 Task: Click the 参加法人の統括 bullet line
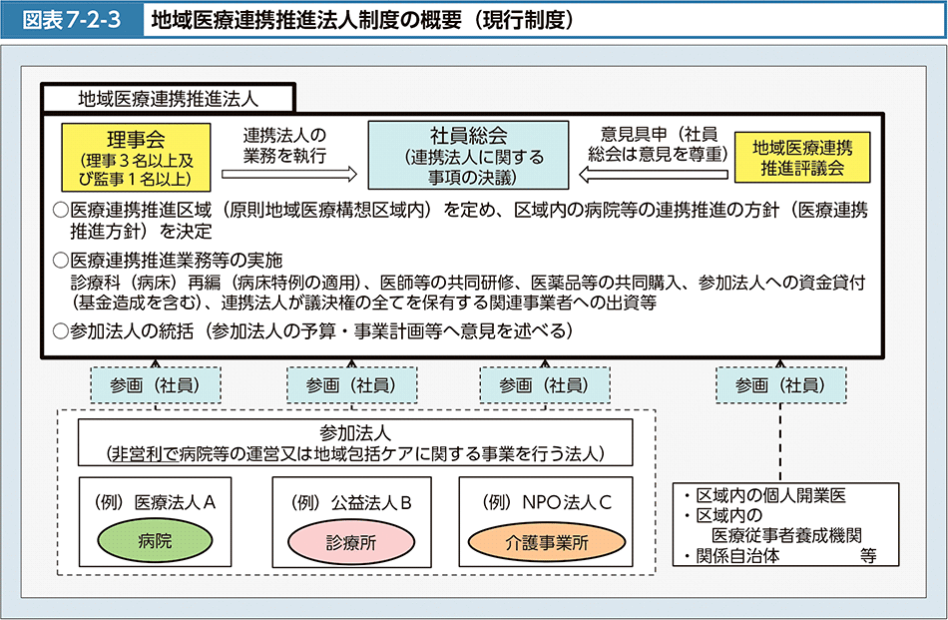click(x=319, y=331)
